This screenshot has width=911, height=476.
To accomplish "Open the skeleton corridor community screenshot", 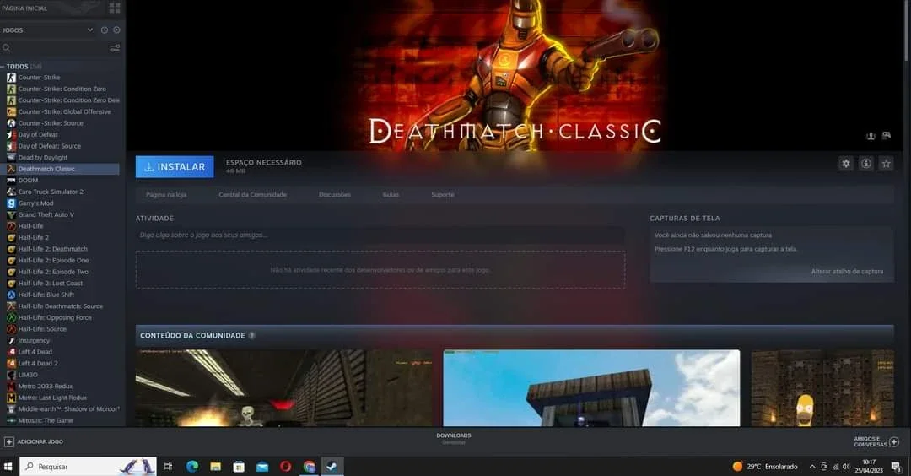I will pos(284,387).
